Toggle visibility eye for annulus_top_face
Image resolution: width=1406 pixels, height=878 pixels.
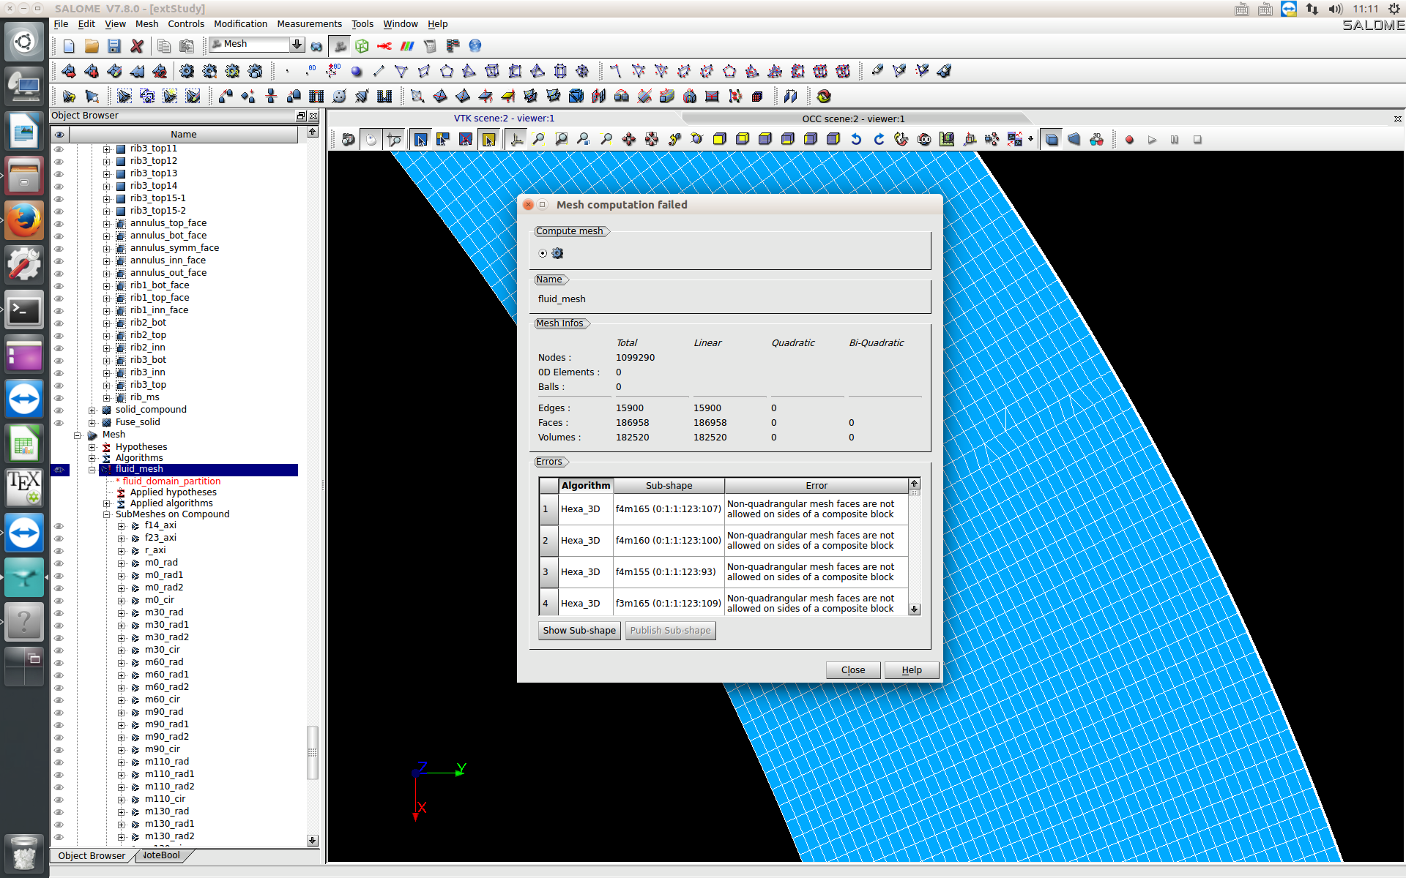(x=59, y=223)
